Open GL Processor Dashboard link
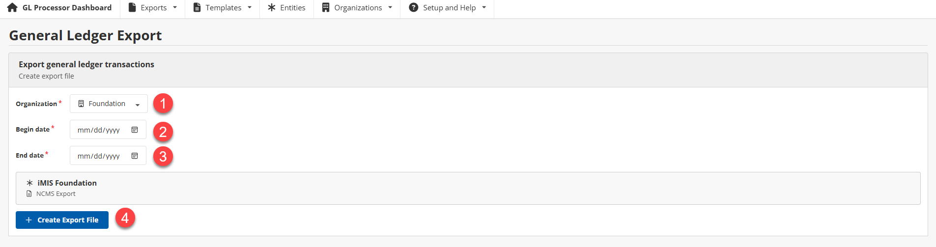The height and width of the screenshot is (247, 936). click(67, 8)
